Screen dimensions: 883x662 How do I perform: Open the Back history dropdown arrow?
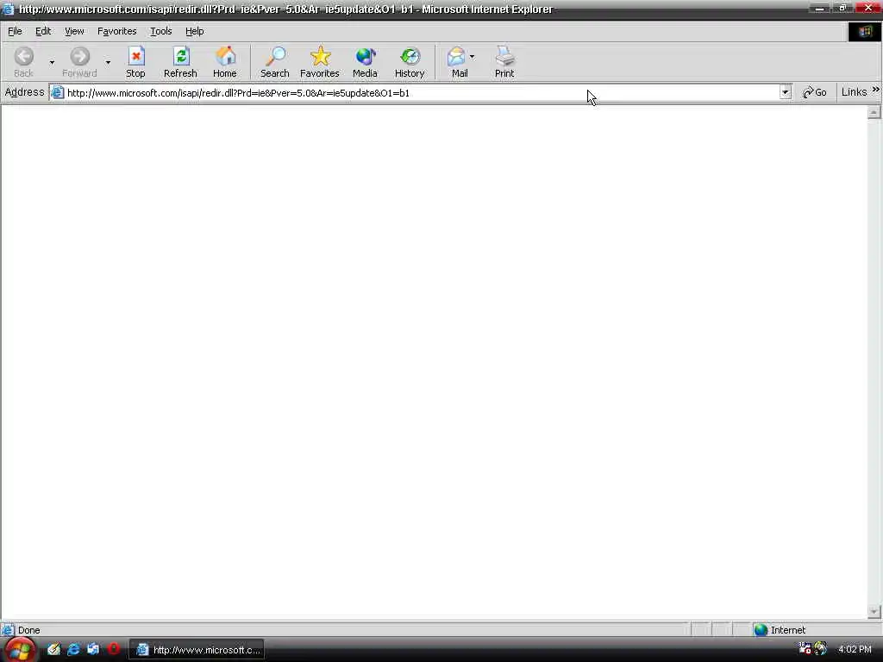(x=52, y=62)
